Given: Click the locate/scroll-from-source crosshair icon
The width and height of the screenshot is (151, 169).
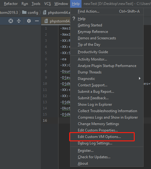Looking at the screenshot, I should 11,21.
